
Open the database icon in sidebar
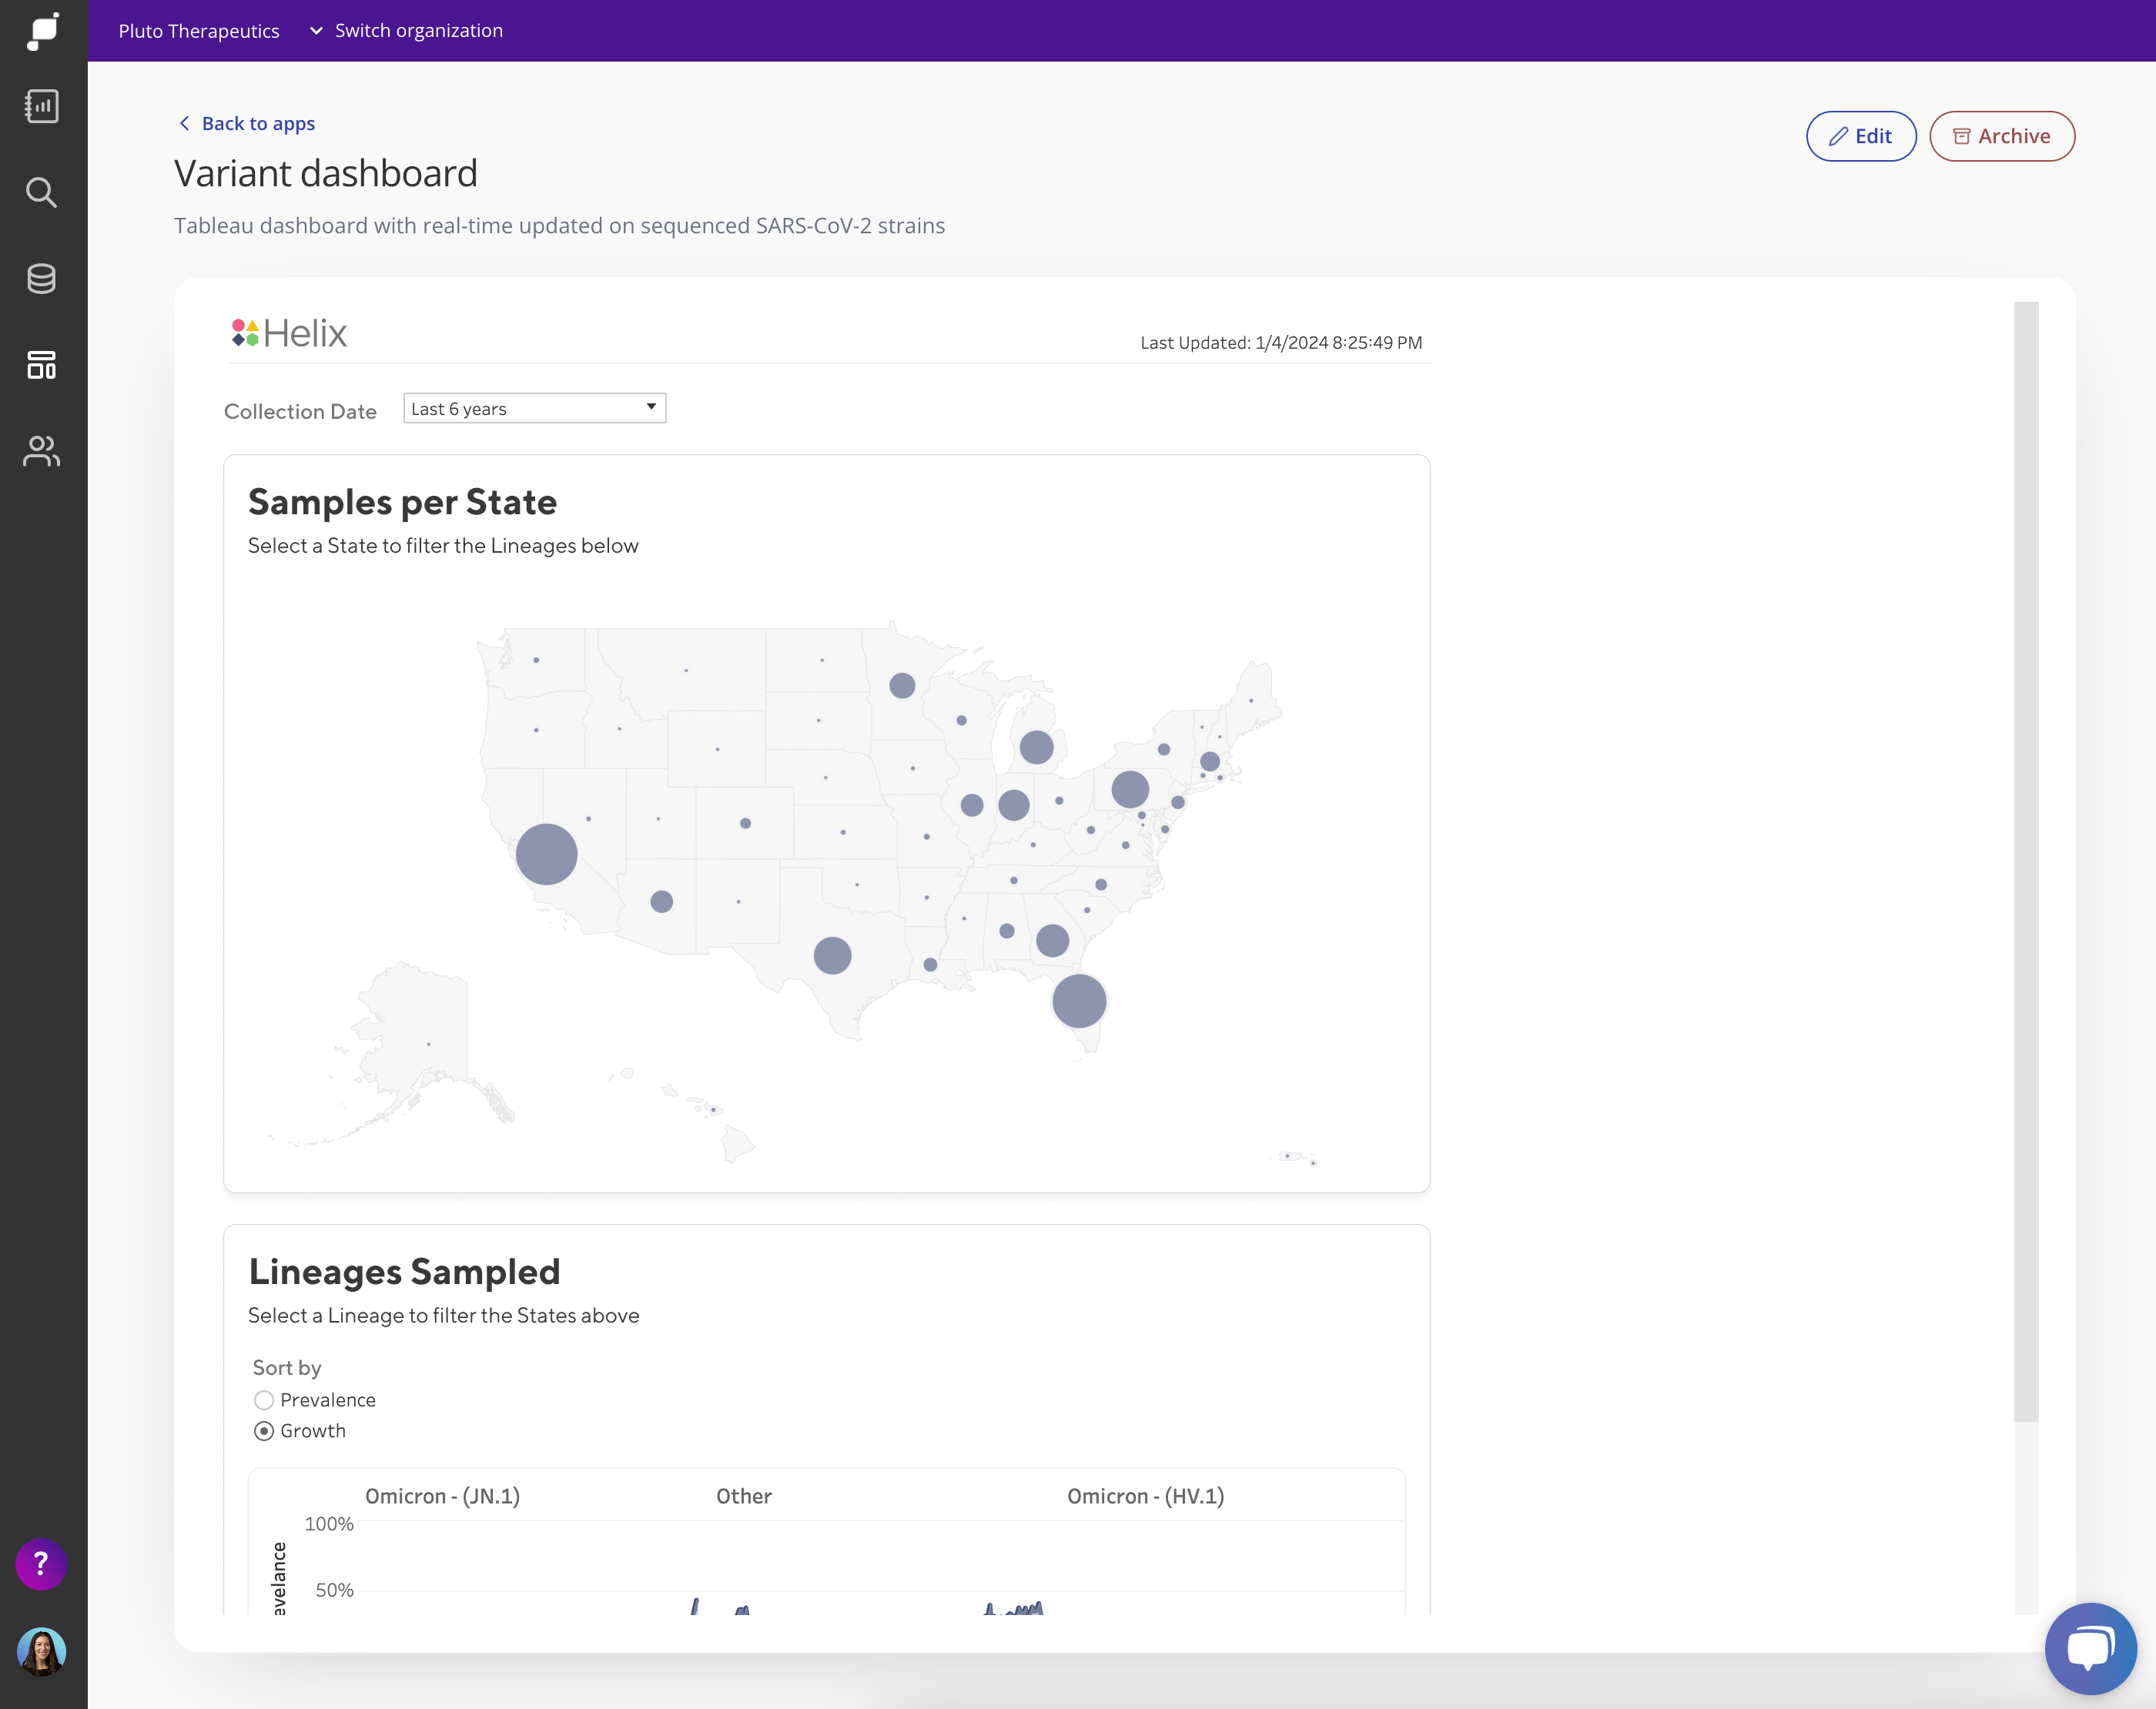tap(42, 279)
